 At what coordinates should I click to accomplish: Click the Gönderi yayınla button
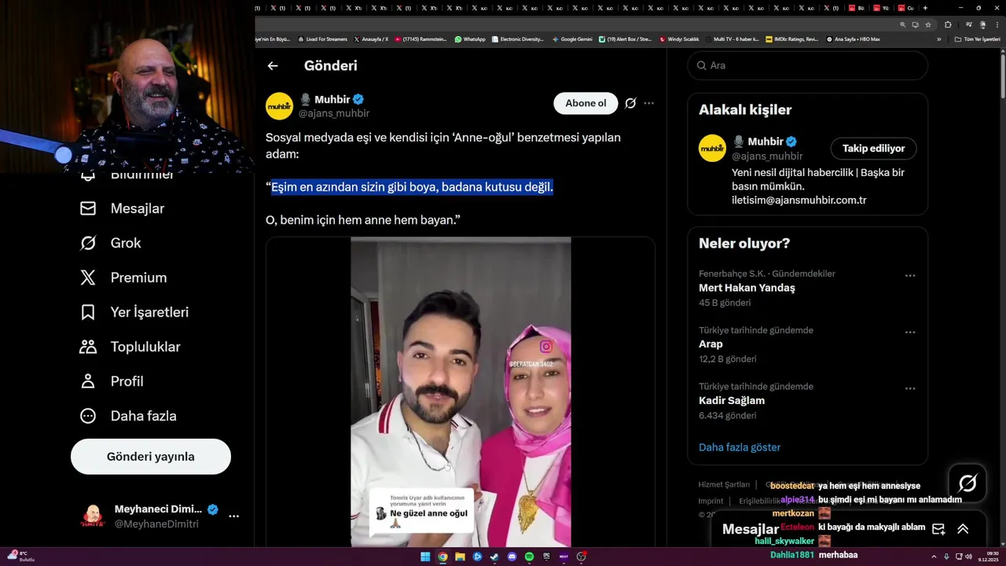pyautogui.click(x=151, y=457)
